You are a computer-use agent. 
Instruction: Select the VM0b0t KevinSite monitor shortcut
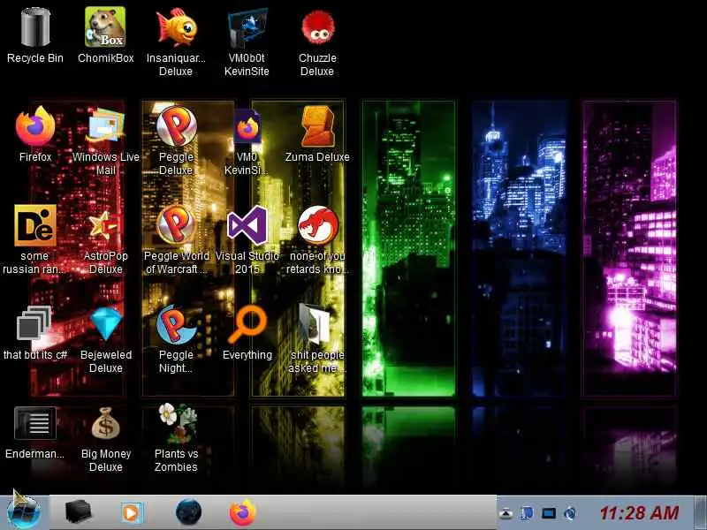[x=247, y=27]
